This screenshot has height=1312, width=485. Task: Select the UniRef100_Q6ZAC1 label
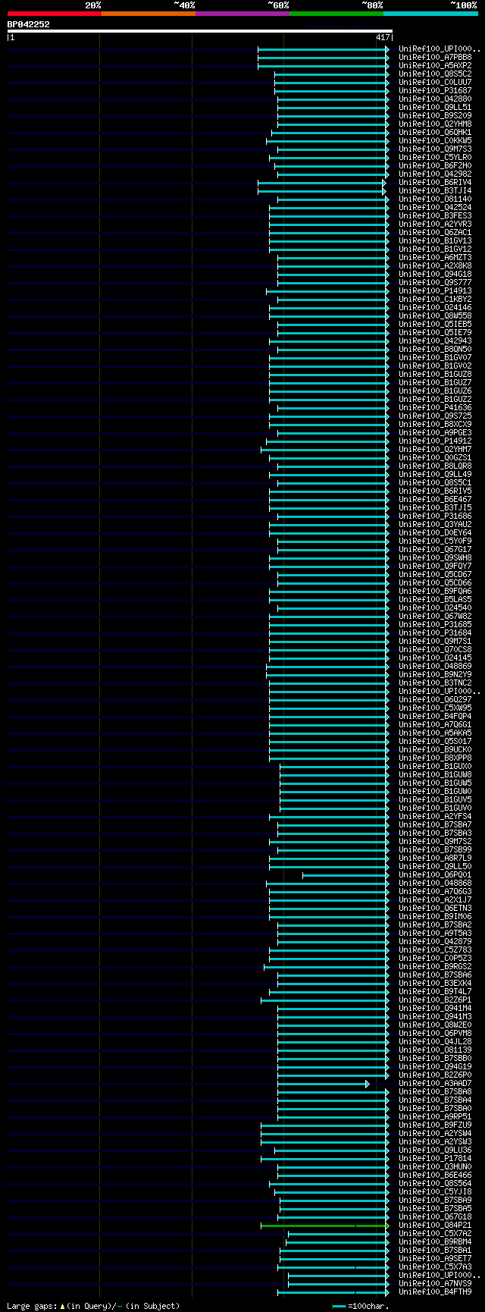pyautogui.click(x=435, y=232)
